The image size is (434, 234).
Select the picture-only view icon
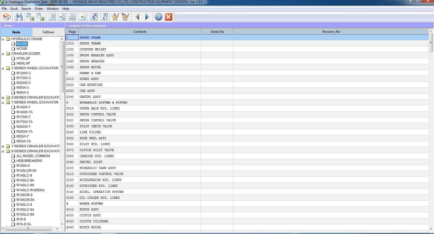click(82, 17)
